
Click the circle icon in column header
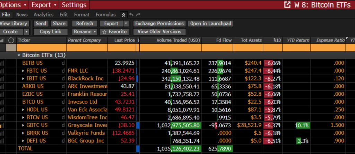[x=11, y=40]
